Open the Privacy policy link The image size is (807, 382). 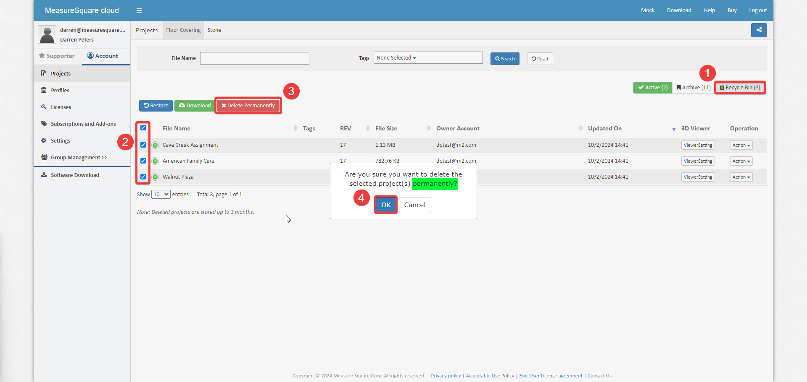(x=446, y=376)
